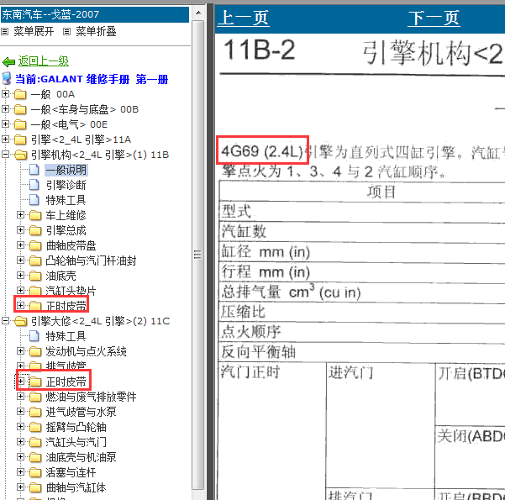Expand 正时皮带 under 11C
The height and width of the screenshot is (500, 505).
[20, 382]
